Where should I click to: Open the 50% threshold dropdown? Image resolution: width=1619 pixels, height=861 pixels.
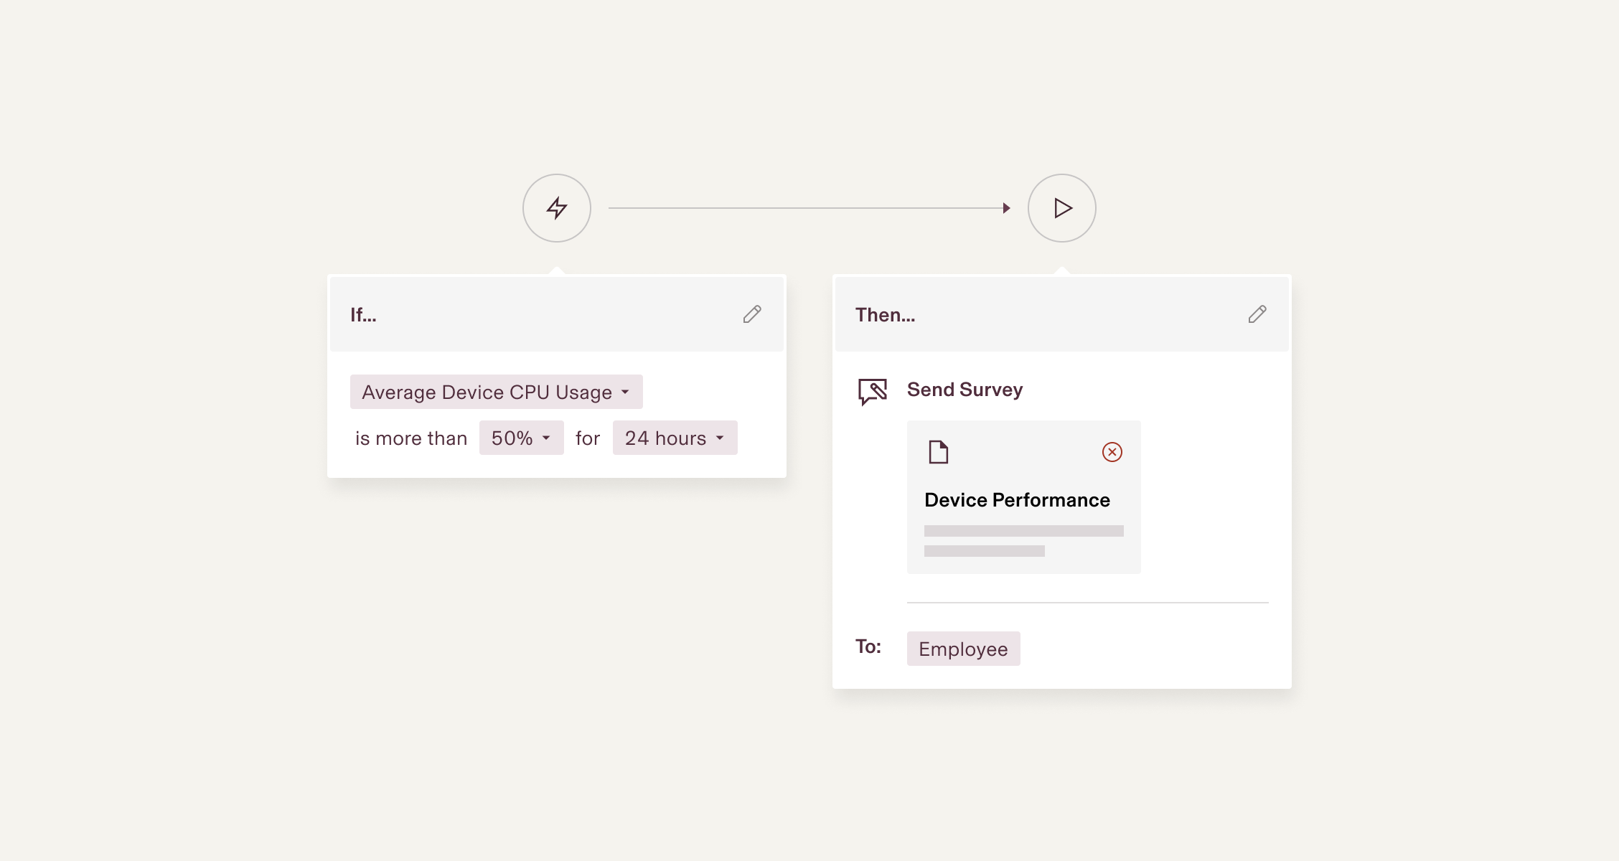521,438
